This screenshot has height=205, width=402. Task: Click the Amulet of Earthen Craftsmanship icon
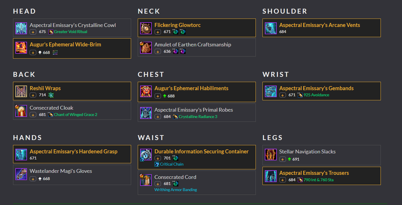pos(146,48)
